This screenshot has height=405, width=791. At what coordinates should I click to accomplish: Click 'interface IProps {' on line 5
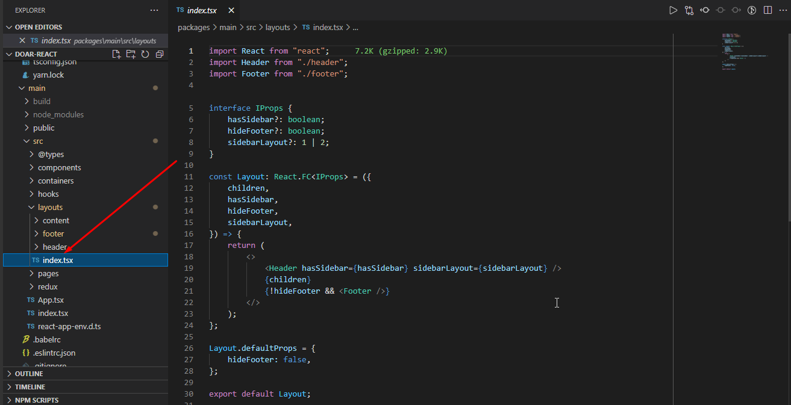251,108
